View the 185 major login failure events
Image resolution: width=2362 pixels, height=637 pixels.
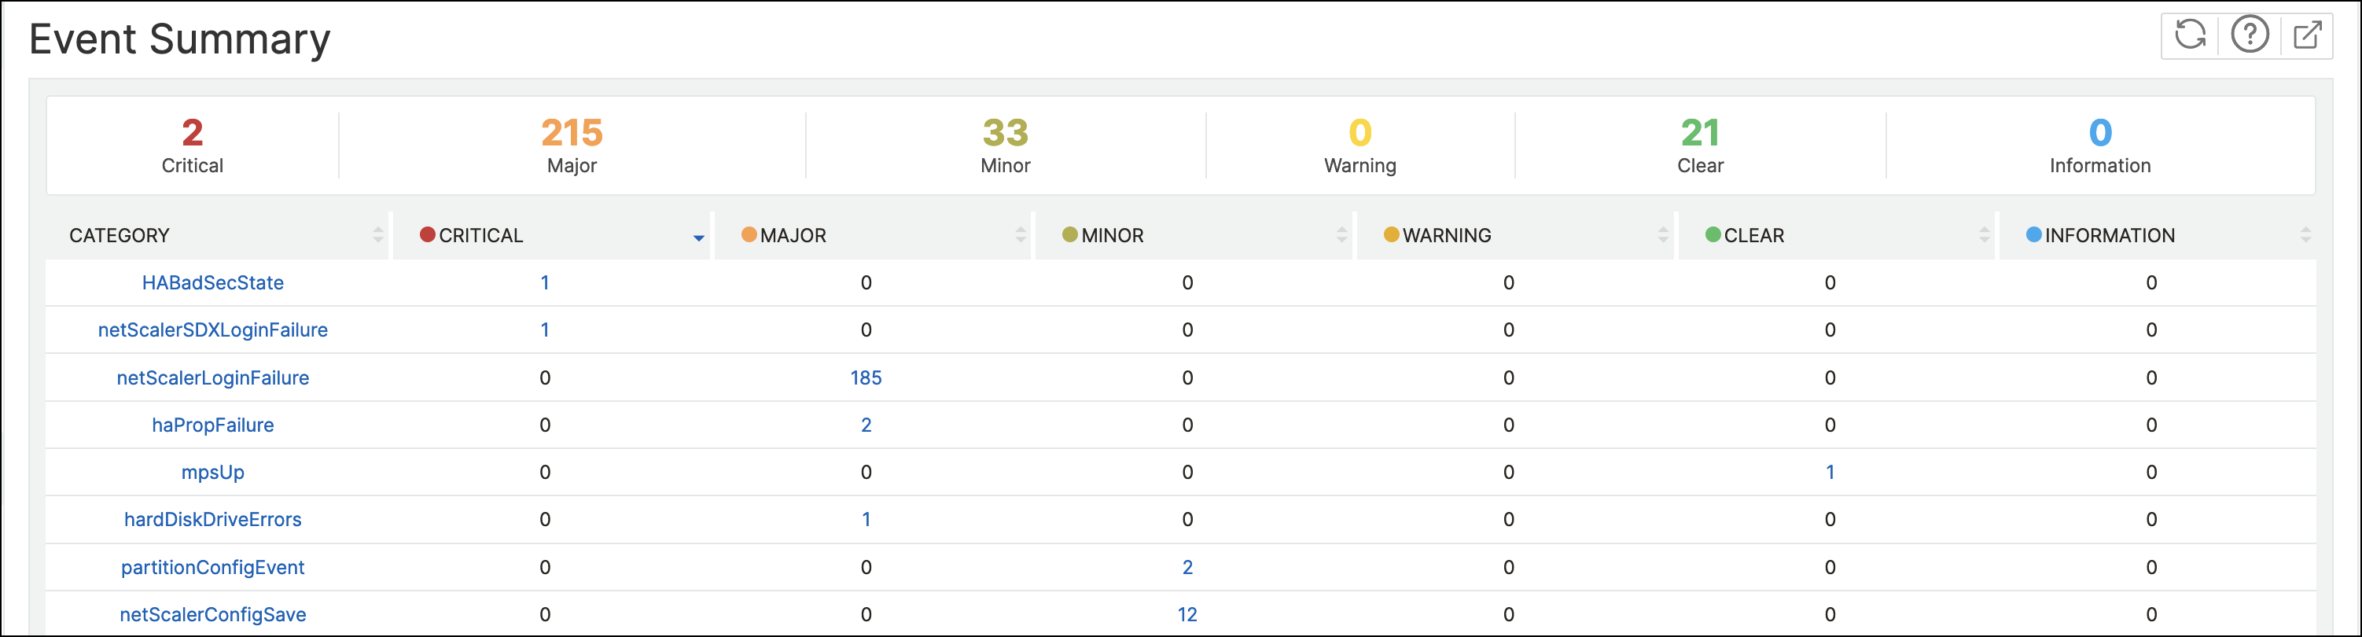[866, 377]
